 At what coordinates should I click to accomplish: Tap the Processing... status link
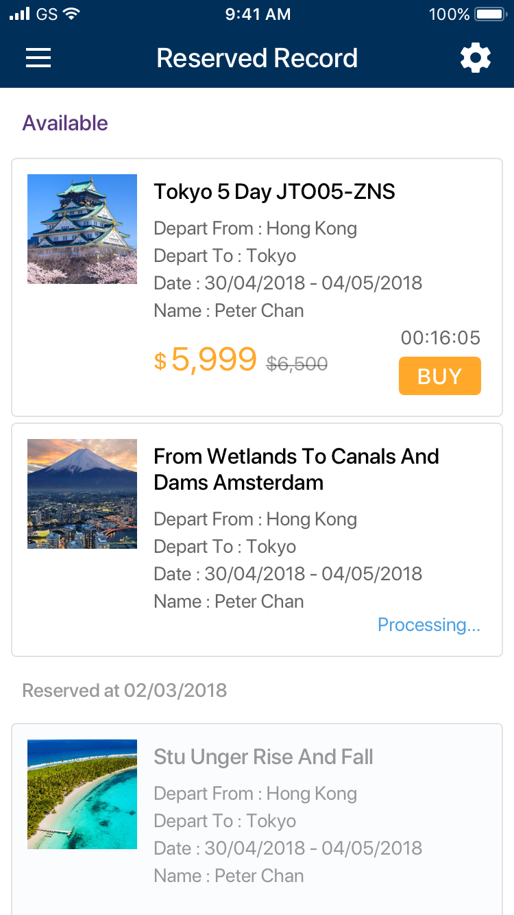(x=429, y=625)
